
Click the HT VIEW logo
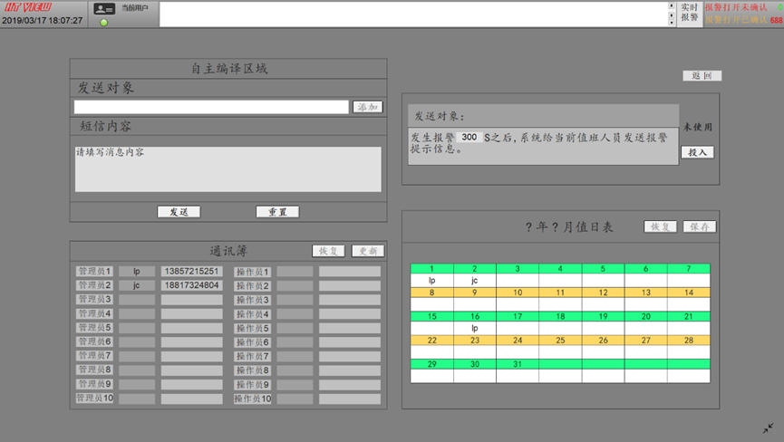click(27, 7)
